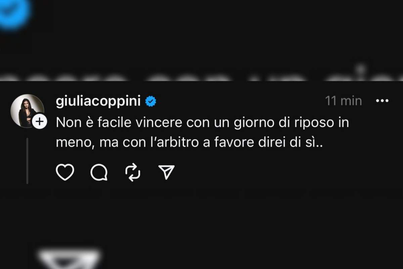Image resolution: width=403 pixels, height=269 pixels.
Task: Click the 11 min timestamp
Action: [343, 101]
